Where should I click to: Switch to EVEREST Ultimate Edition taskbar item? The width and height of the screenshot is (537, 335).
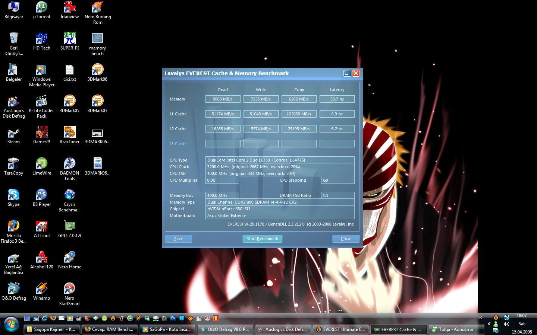[x=340, y=329]
